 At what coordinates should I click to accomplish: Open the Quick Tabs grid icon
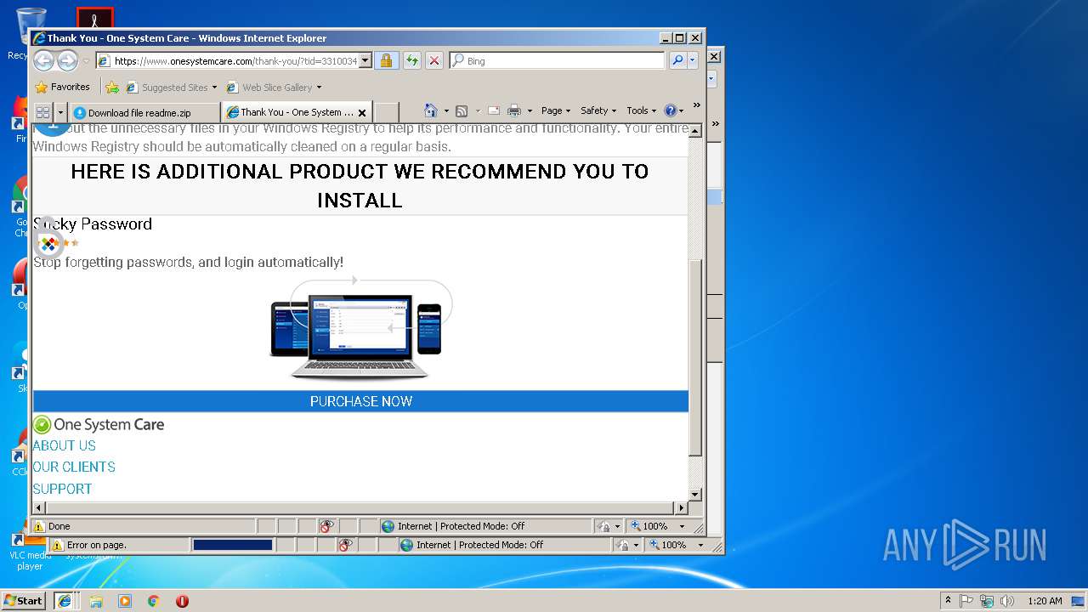(42, 112)
